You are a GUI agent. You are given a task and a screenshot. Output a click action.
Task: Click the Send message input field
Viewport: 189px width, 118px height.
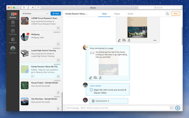click(117, 108)
